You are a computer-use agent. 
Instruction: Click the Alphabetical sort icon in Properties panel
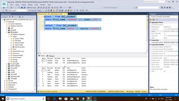154,20
